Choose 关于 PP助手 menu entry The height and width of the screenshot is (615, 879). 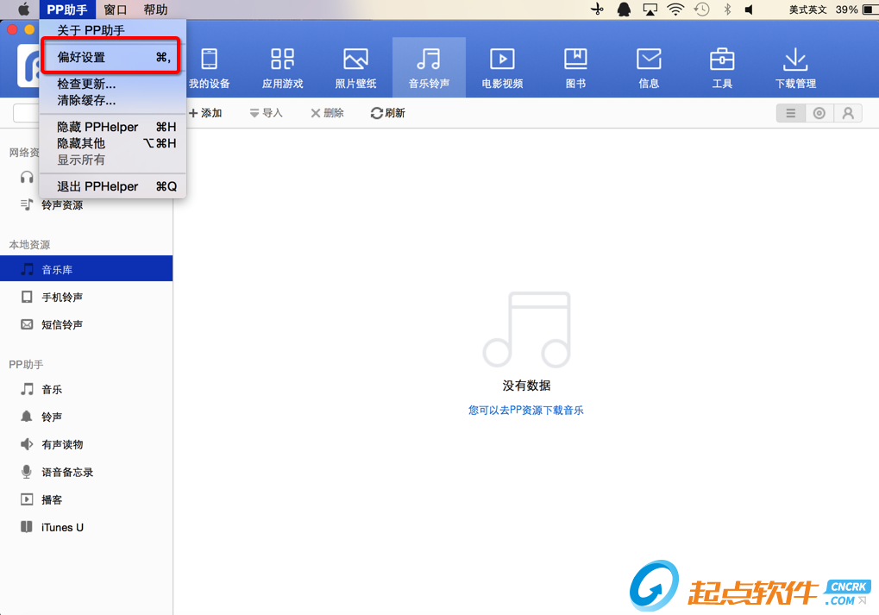pyautogui.click(x=113, y=30)
